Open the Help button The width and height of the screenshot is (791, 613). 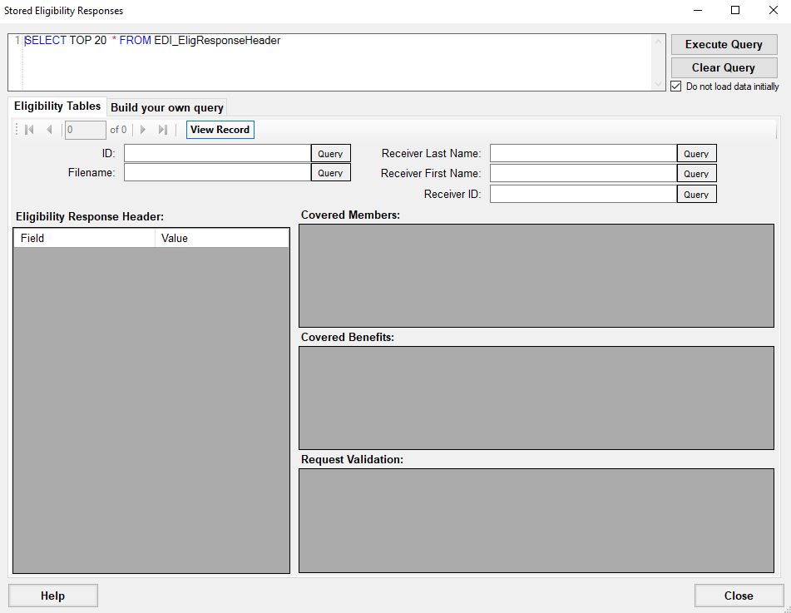click(53, 596)
